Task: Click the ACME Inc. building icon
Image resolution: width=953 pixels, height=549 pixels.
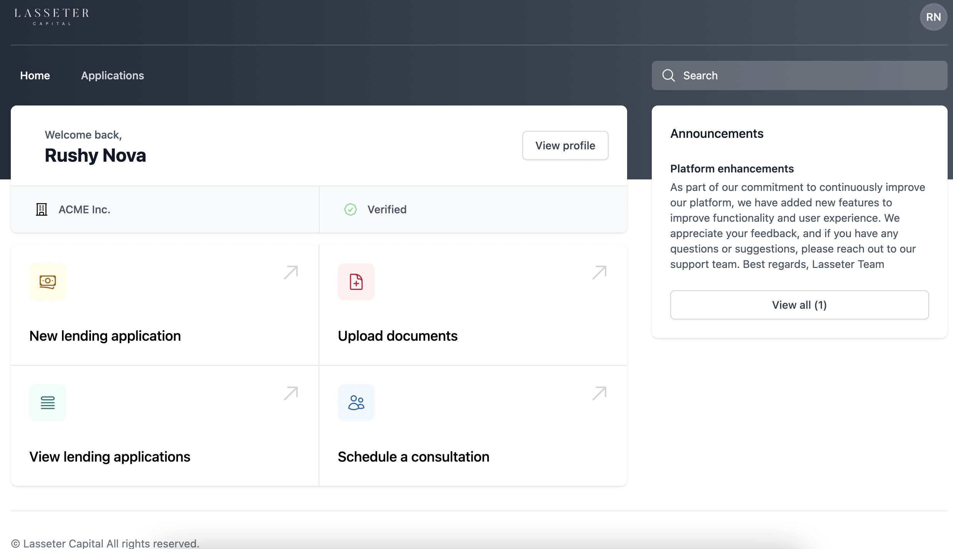Action: (42, 209)
